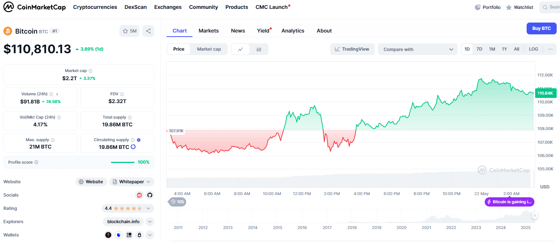
Task: Switch chart to Market cap mode
Action: (209, 49)
